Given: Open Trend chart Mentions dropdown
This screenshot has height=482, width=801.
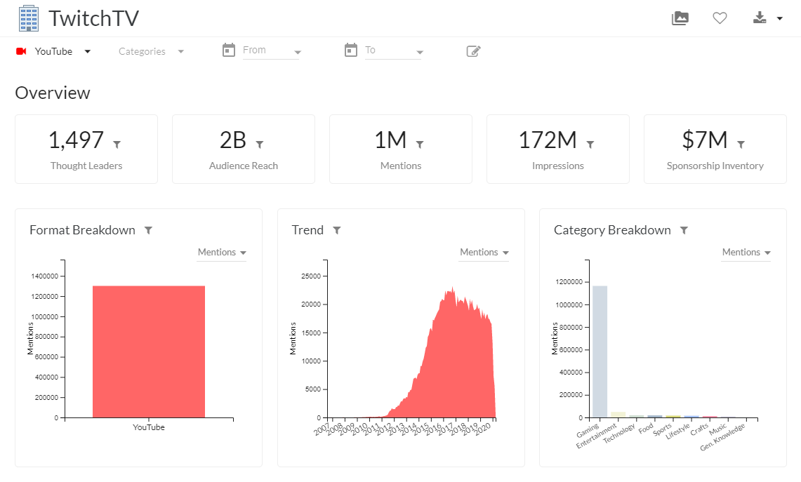Looking at the screenshot, I should pyautogui.click(x=484, y=253).
